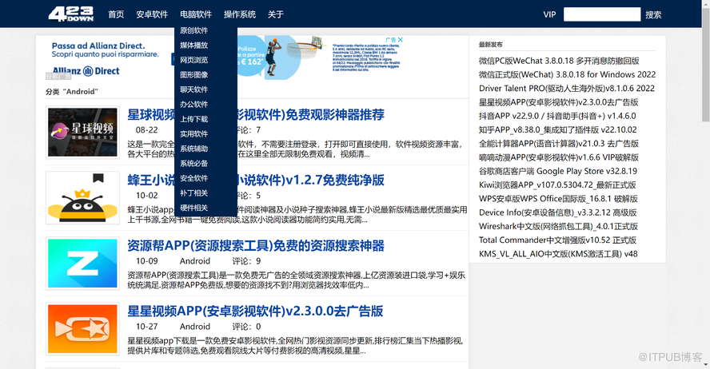Select 聊天软件 from the dropdown menu
710x369 pixels.
click(193, 89)
